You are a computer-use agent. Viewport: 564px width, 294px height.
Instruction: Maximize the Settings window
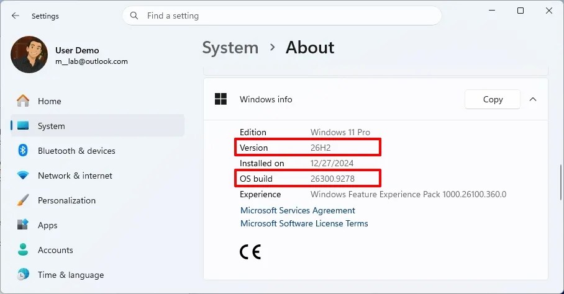click(520, 11)
